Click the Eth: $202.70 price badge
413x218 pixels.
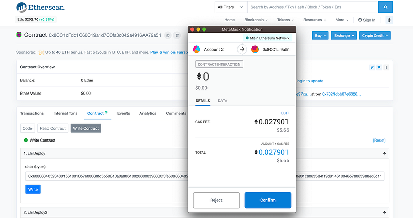point(36,19)
